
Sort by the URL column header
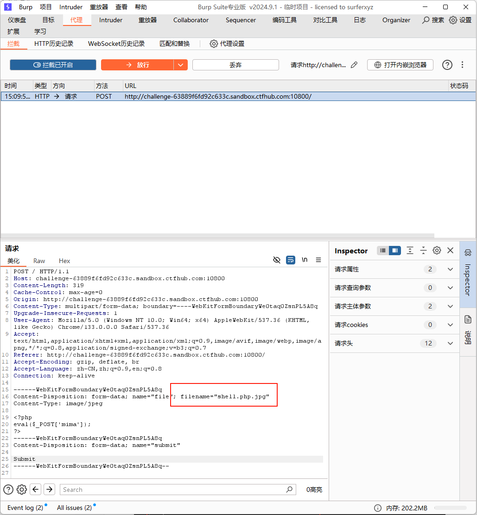(286, 86)
